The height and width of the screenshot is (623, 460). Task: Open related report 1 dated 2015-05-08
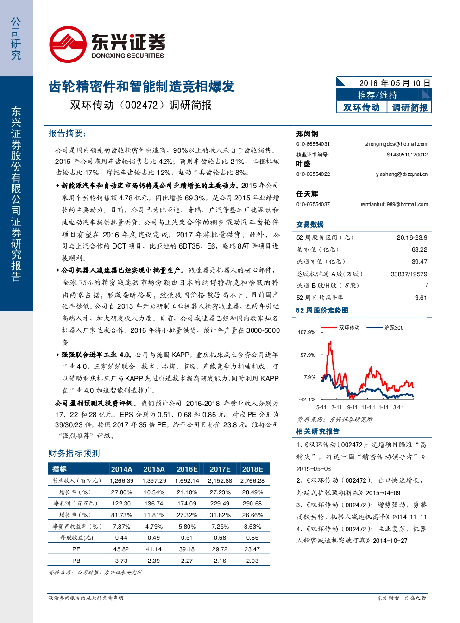(x=362, y=457)
